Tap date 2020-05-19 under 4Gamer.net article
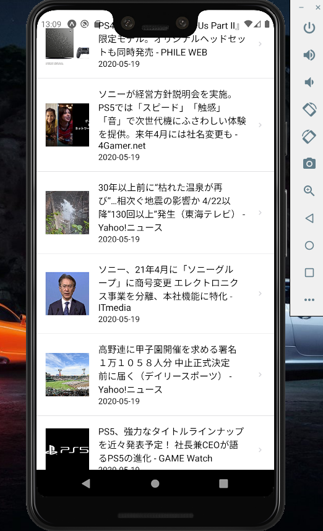Image resolution: width=323 pixels, height=531 pixels. coord(119,157)
